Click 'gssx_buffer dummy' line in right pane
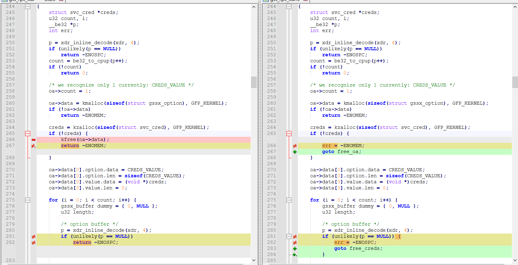The height and width of the screenshot is (265, 518). [371, 206]
